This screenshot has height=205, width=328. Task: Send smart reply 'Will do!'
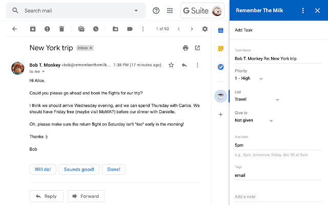tap(43, 169)
